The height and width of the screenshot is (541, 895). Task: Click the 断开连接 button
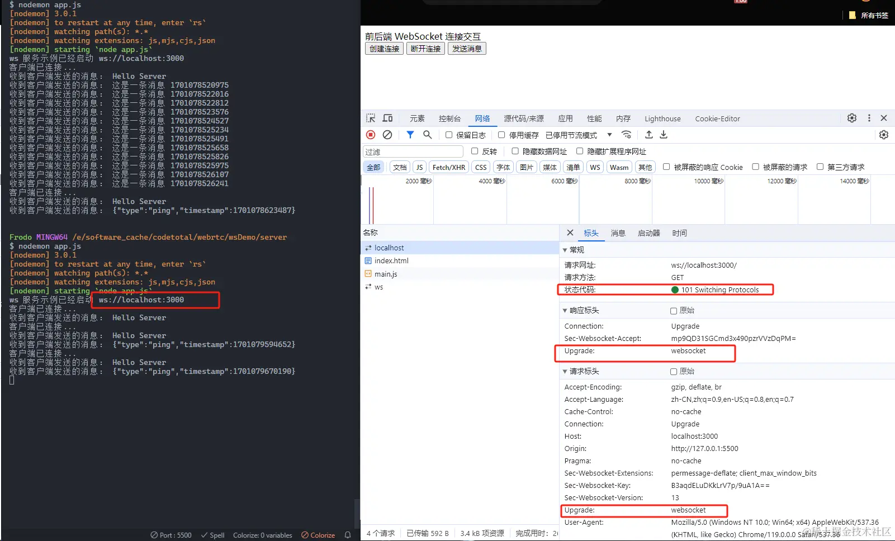click(x=425, y=49)
